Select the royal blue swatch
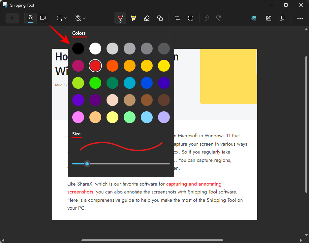Screen dimensions: 309x243 tap(147, 83)
